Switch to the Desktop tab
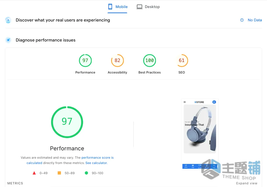 pos(148,7)
